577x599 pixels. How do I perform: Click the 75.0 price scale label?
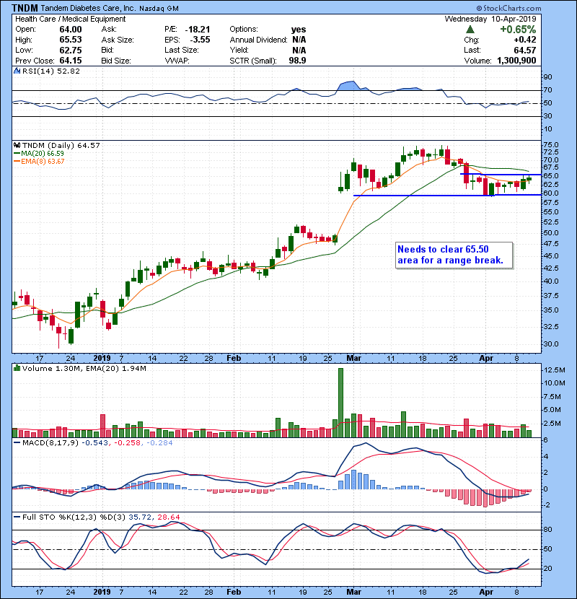550,145
